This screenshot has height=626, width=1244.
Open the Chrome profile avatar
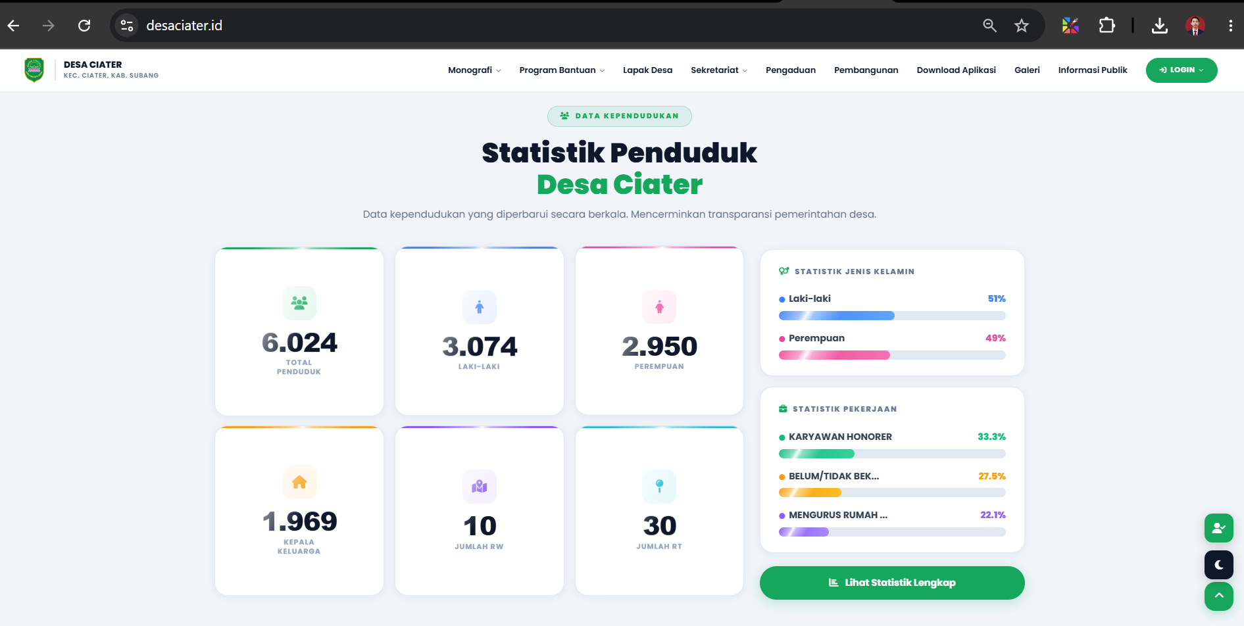click(x=1195, y=26)
